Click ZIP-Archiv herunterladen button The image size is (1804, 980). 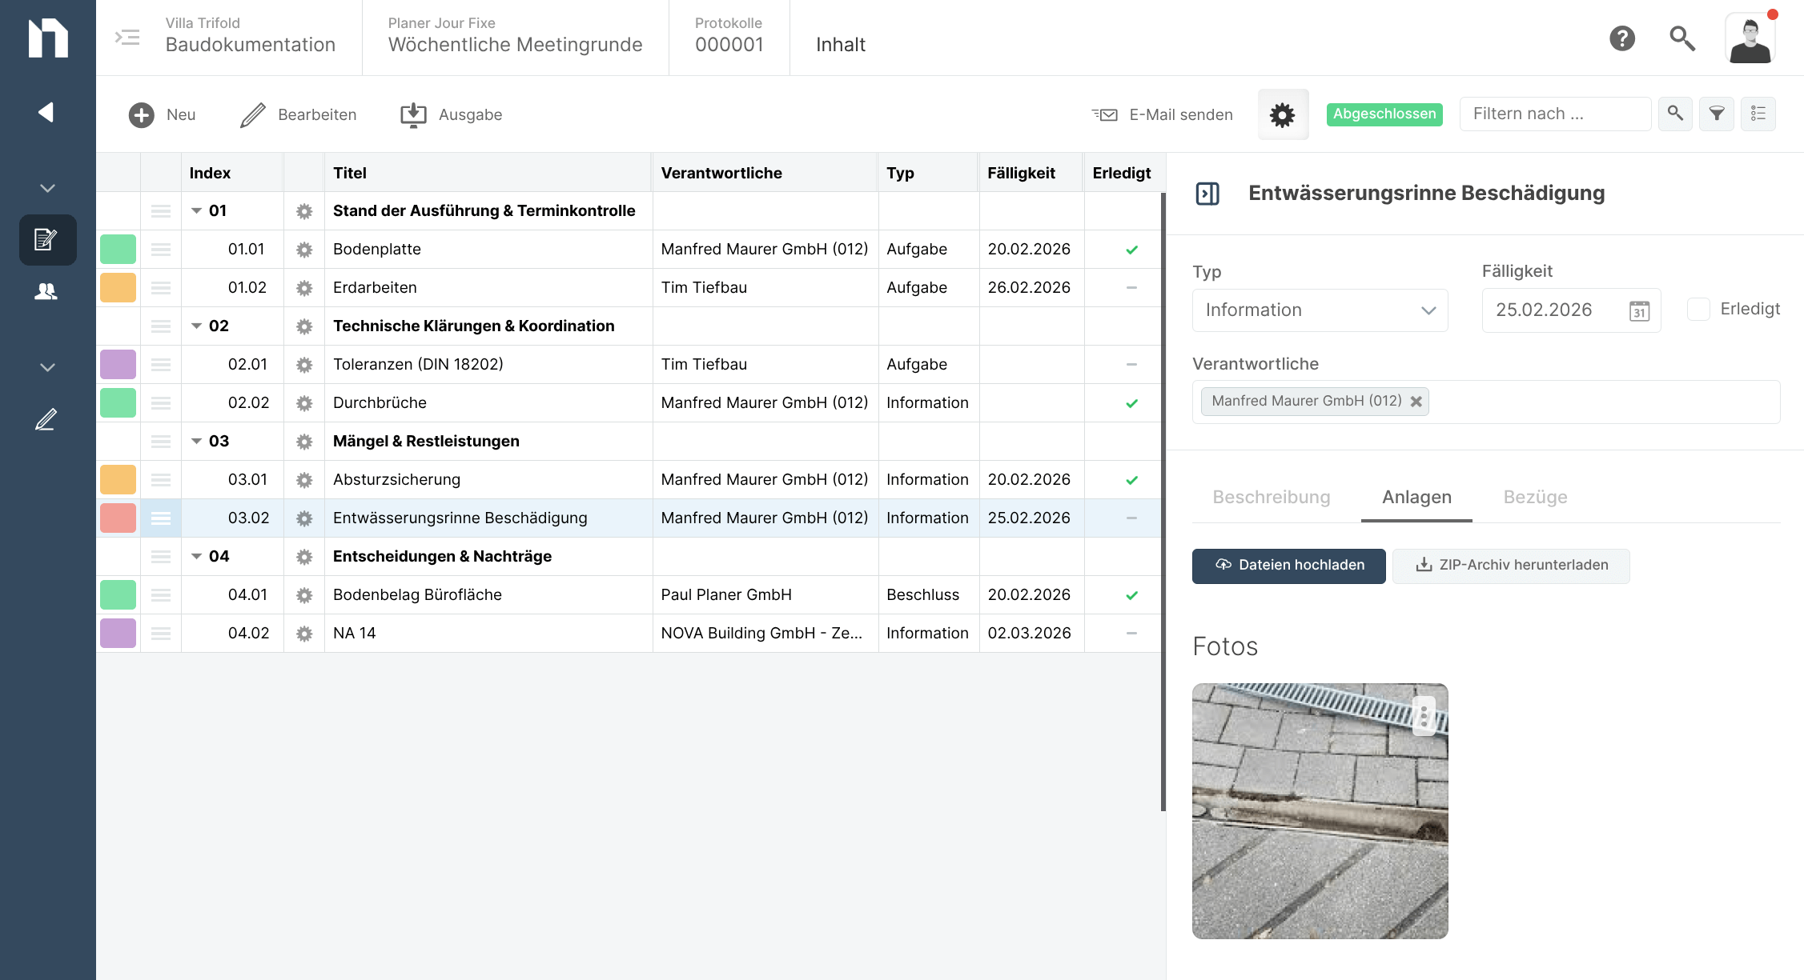1510,566
